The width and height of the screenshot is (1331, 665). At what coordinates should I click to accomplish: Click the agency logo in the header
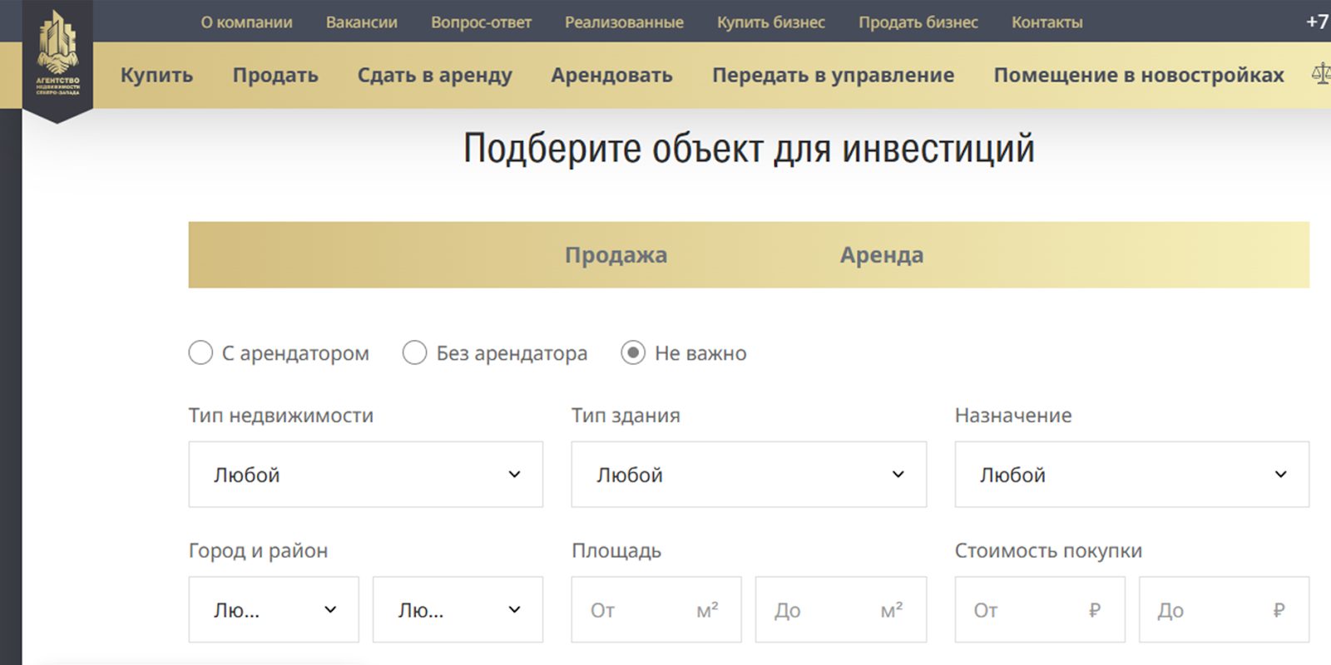click(x=57, y=57)
